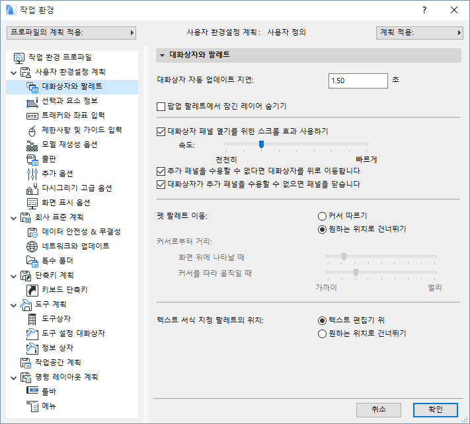Open 트래커와 좌표 입력 settings page
Screen dimensions: 470x424
click(x=73, y=116)
